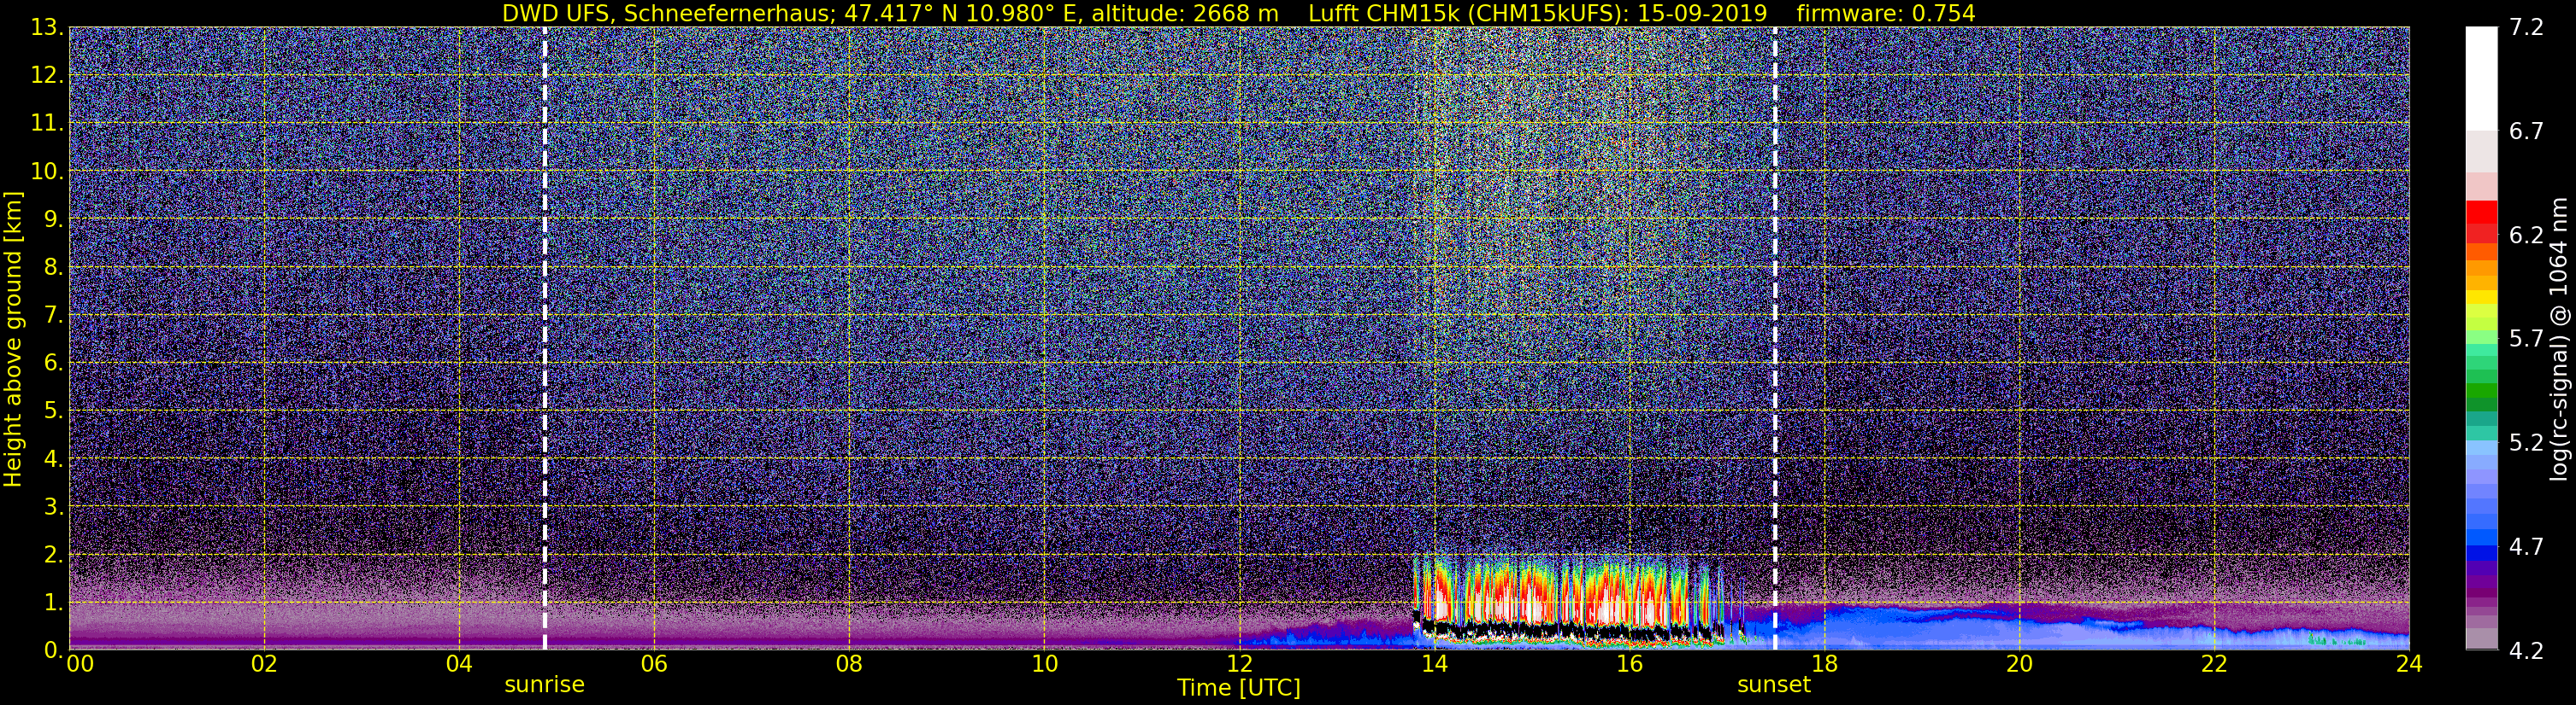
Task: Click the height axis tick 11
Action: coord(47,124)
